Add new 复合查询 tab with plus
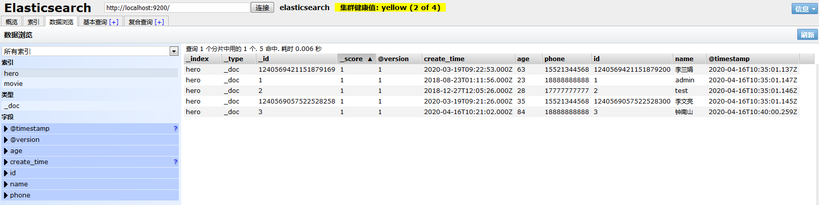Image resolution: width=819 pixels, height=205 pixels. 160,22
